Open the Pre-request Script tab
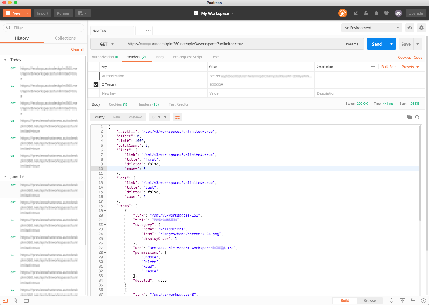This screenshot has height=305, width=429. pyautogui.click(x=187, y=57)
